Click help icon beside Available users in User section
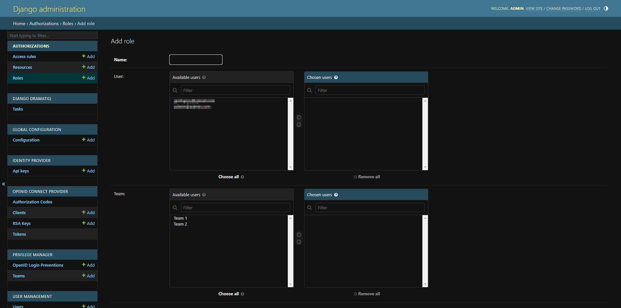The image size is (621, 308). coord(204,78)
